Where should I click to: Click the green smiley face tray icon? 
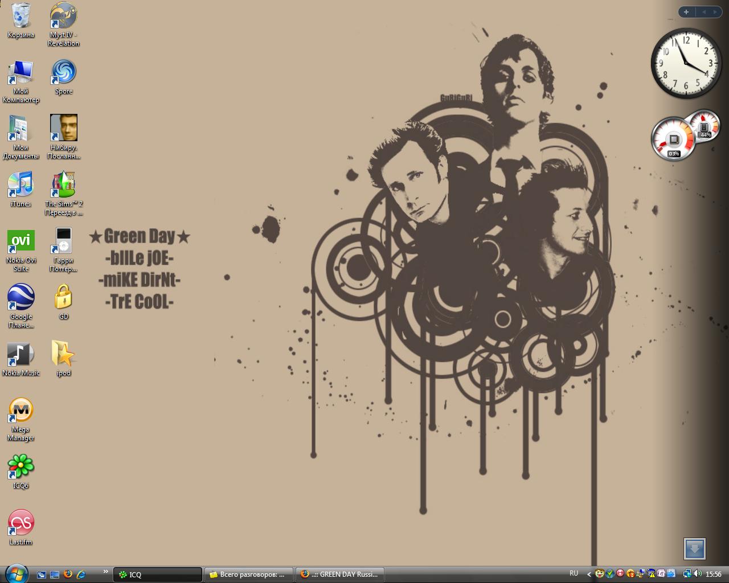[599, 574]
